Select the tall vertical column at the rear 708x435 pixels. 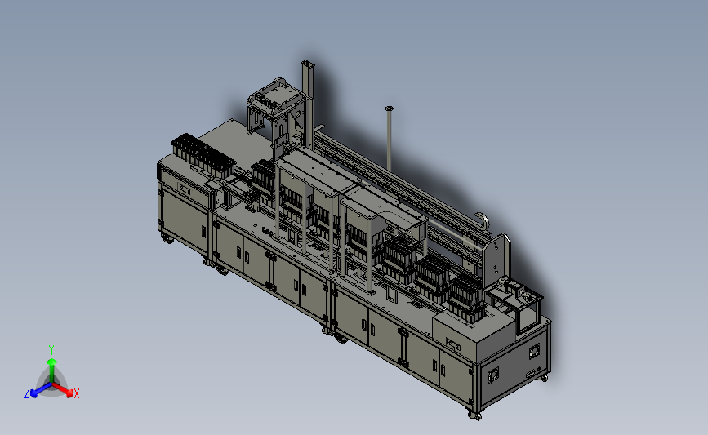[308, 104]
